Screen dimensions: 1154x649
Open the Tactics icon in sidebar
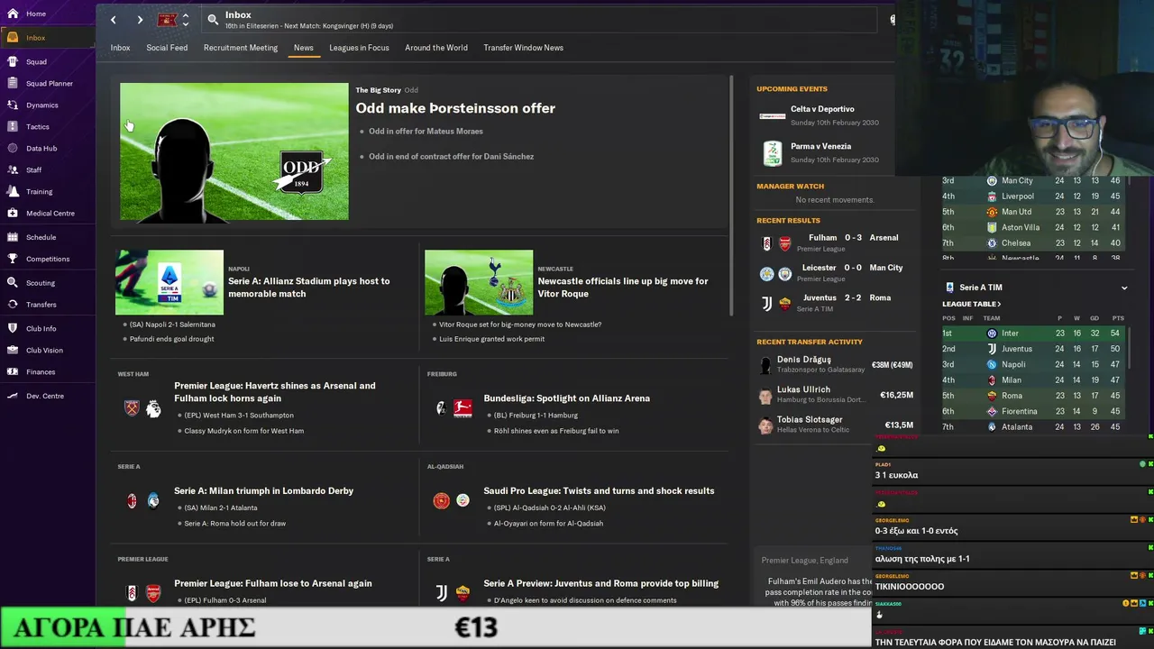[13, 126]
